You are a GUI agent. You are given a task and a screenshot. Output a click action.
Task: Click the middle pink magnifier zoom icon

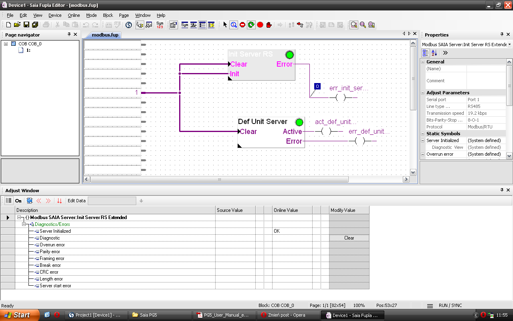pos(363,25)
